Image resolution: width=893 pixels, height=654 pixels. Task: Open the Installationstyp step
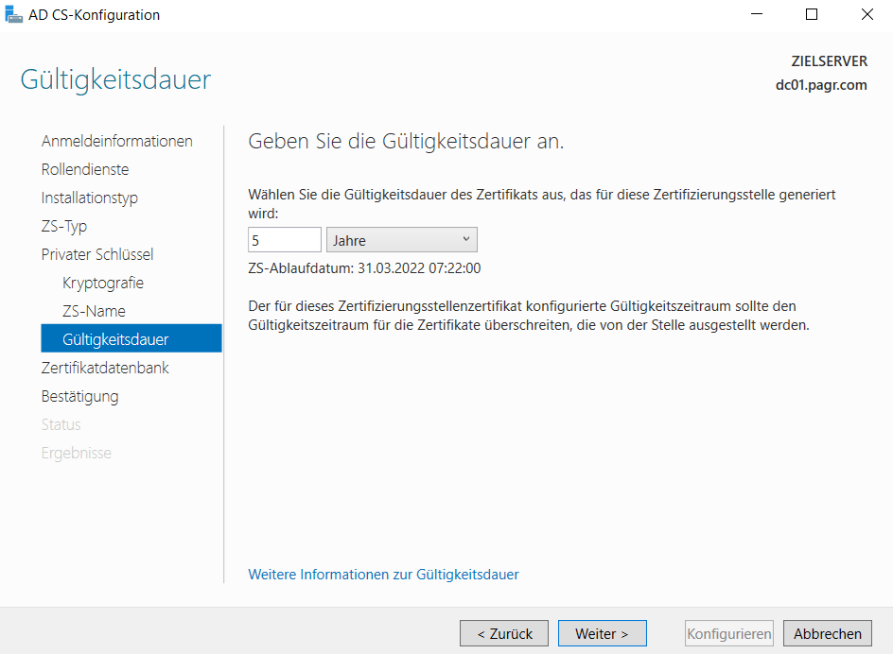click(x=89, y=198)
